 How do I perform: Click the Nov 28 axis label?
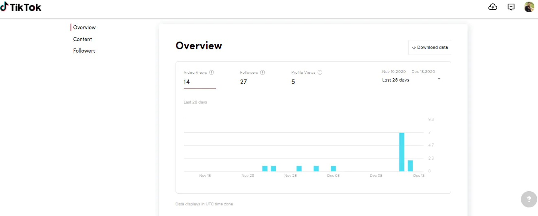pyautogui.click(x=290, y=176)
